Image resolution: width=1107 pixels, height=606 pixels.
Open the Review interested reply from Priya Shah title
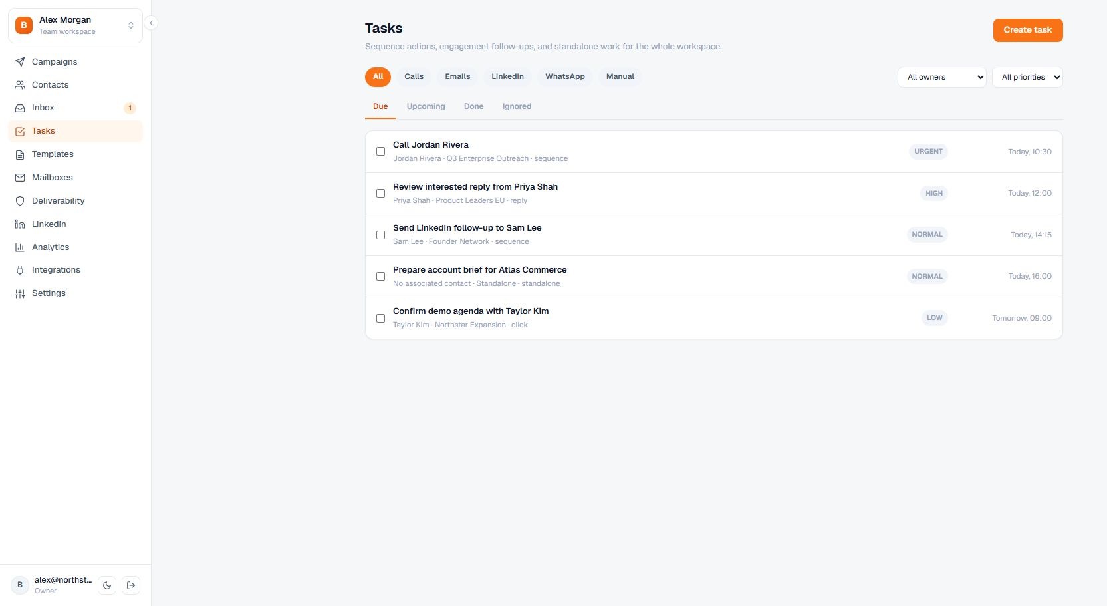[x=475, y=187]
